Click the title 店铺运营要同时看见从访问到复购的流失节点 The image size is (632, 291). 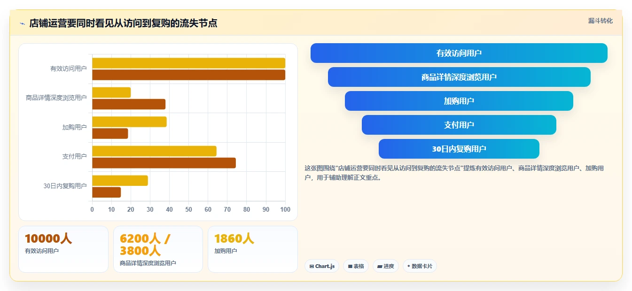[123, 23]
